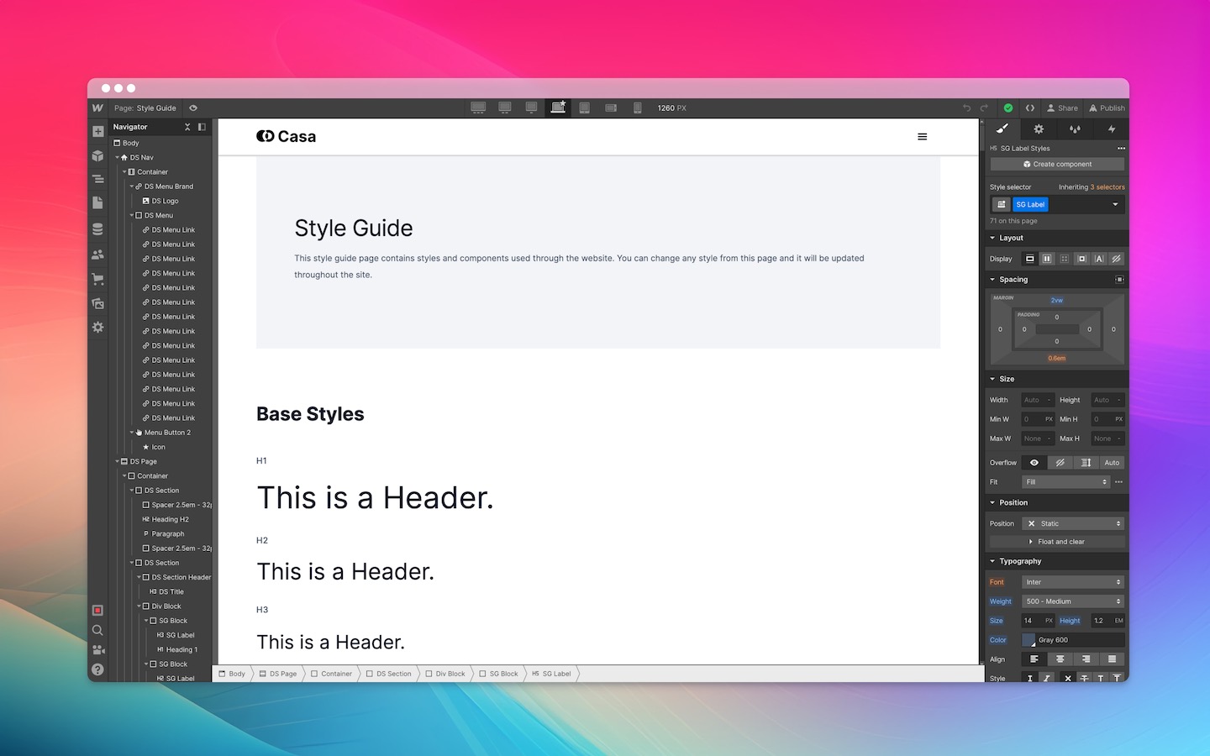Click the redo arrow in top bar
The height and width of the screenshot is (756, 1210).
(x=984, y=108)
